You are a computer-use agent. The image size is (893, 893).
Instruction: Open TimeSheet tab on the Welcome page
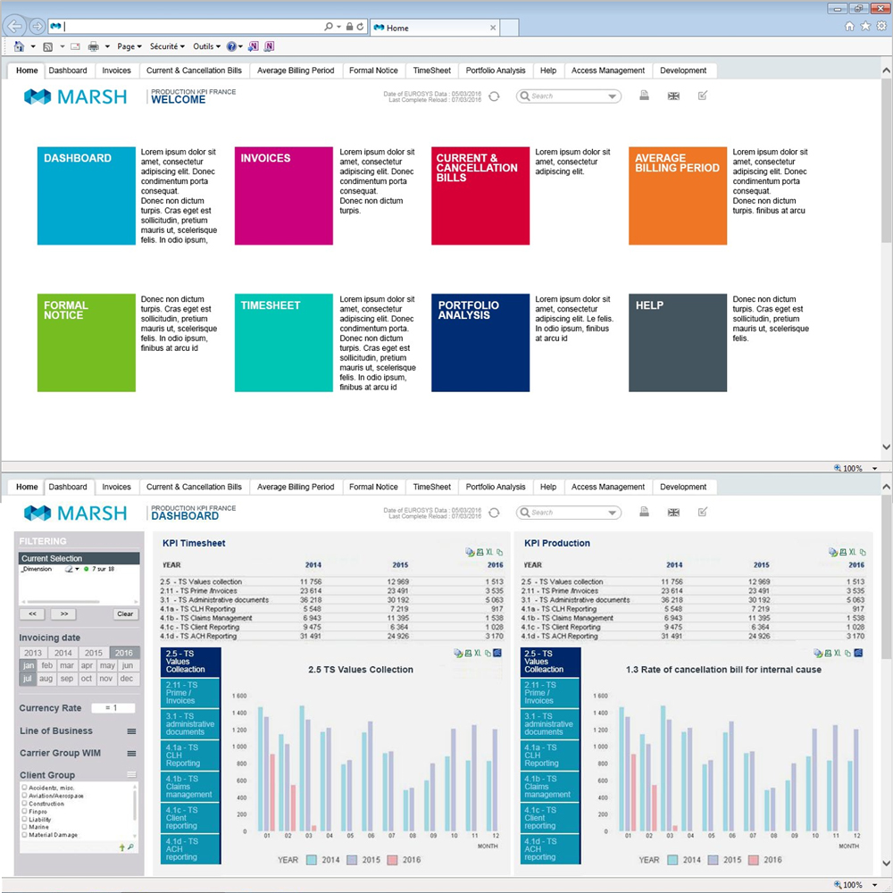click(431, 71)
